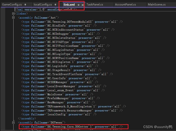Click the Local_enum_Event type name

60,90
